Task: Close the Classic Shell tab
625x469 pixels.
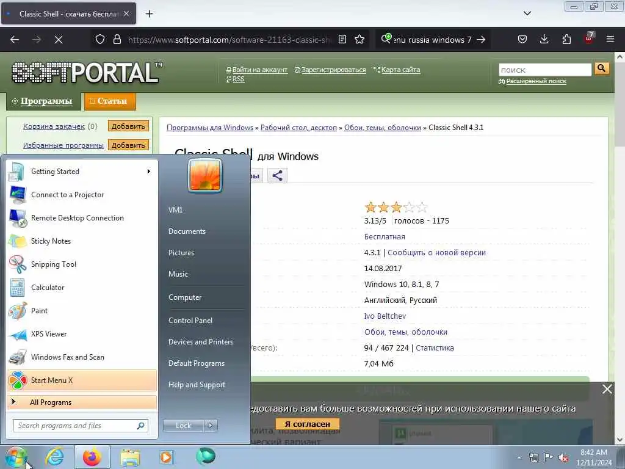Action: click(x=126, y=13)
